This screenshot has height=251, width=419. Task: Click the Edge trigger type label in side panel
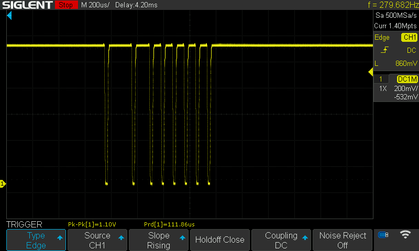click(x=382, y=37)
